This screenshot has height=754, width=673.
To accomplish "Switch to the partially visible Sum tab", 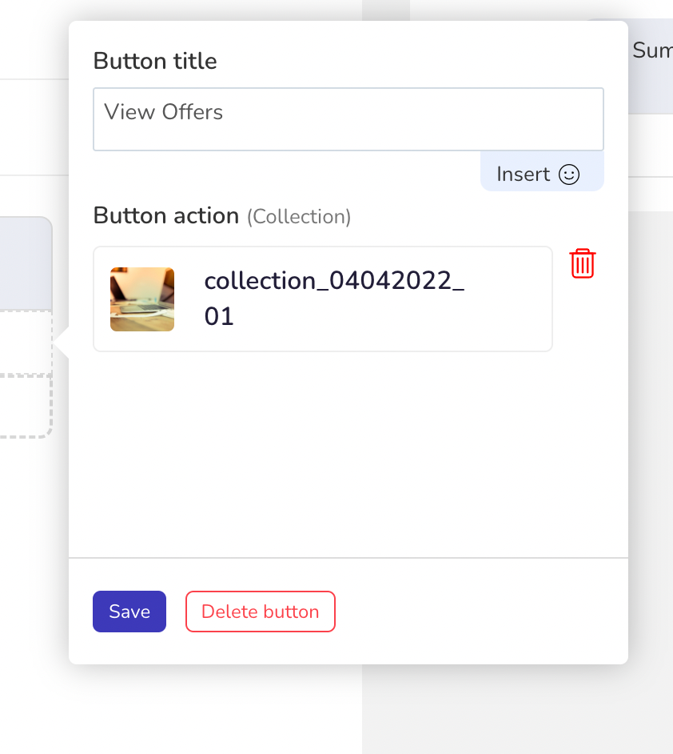I will point(652,50).
